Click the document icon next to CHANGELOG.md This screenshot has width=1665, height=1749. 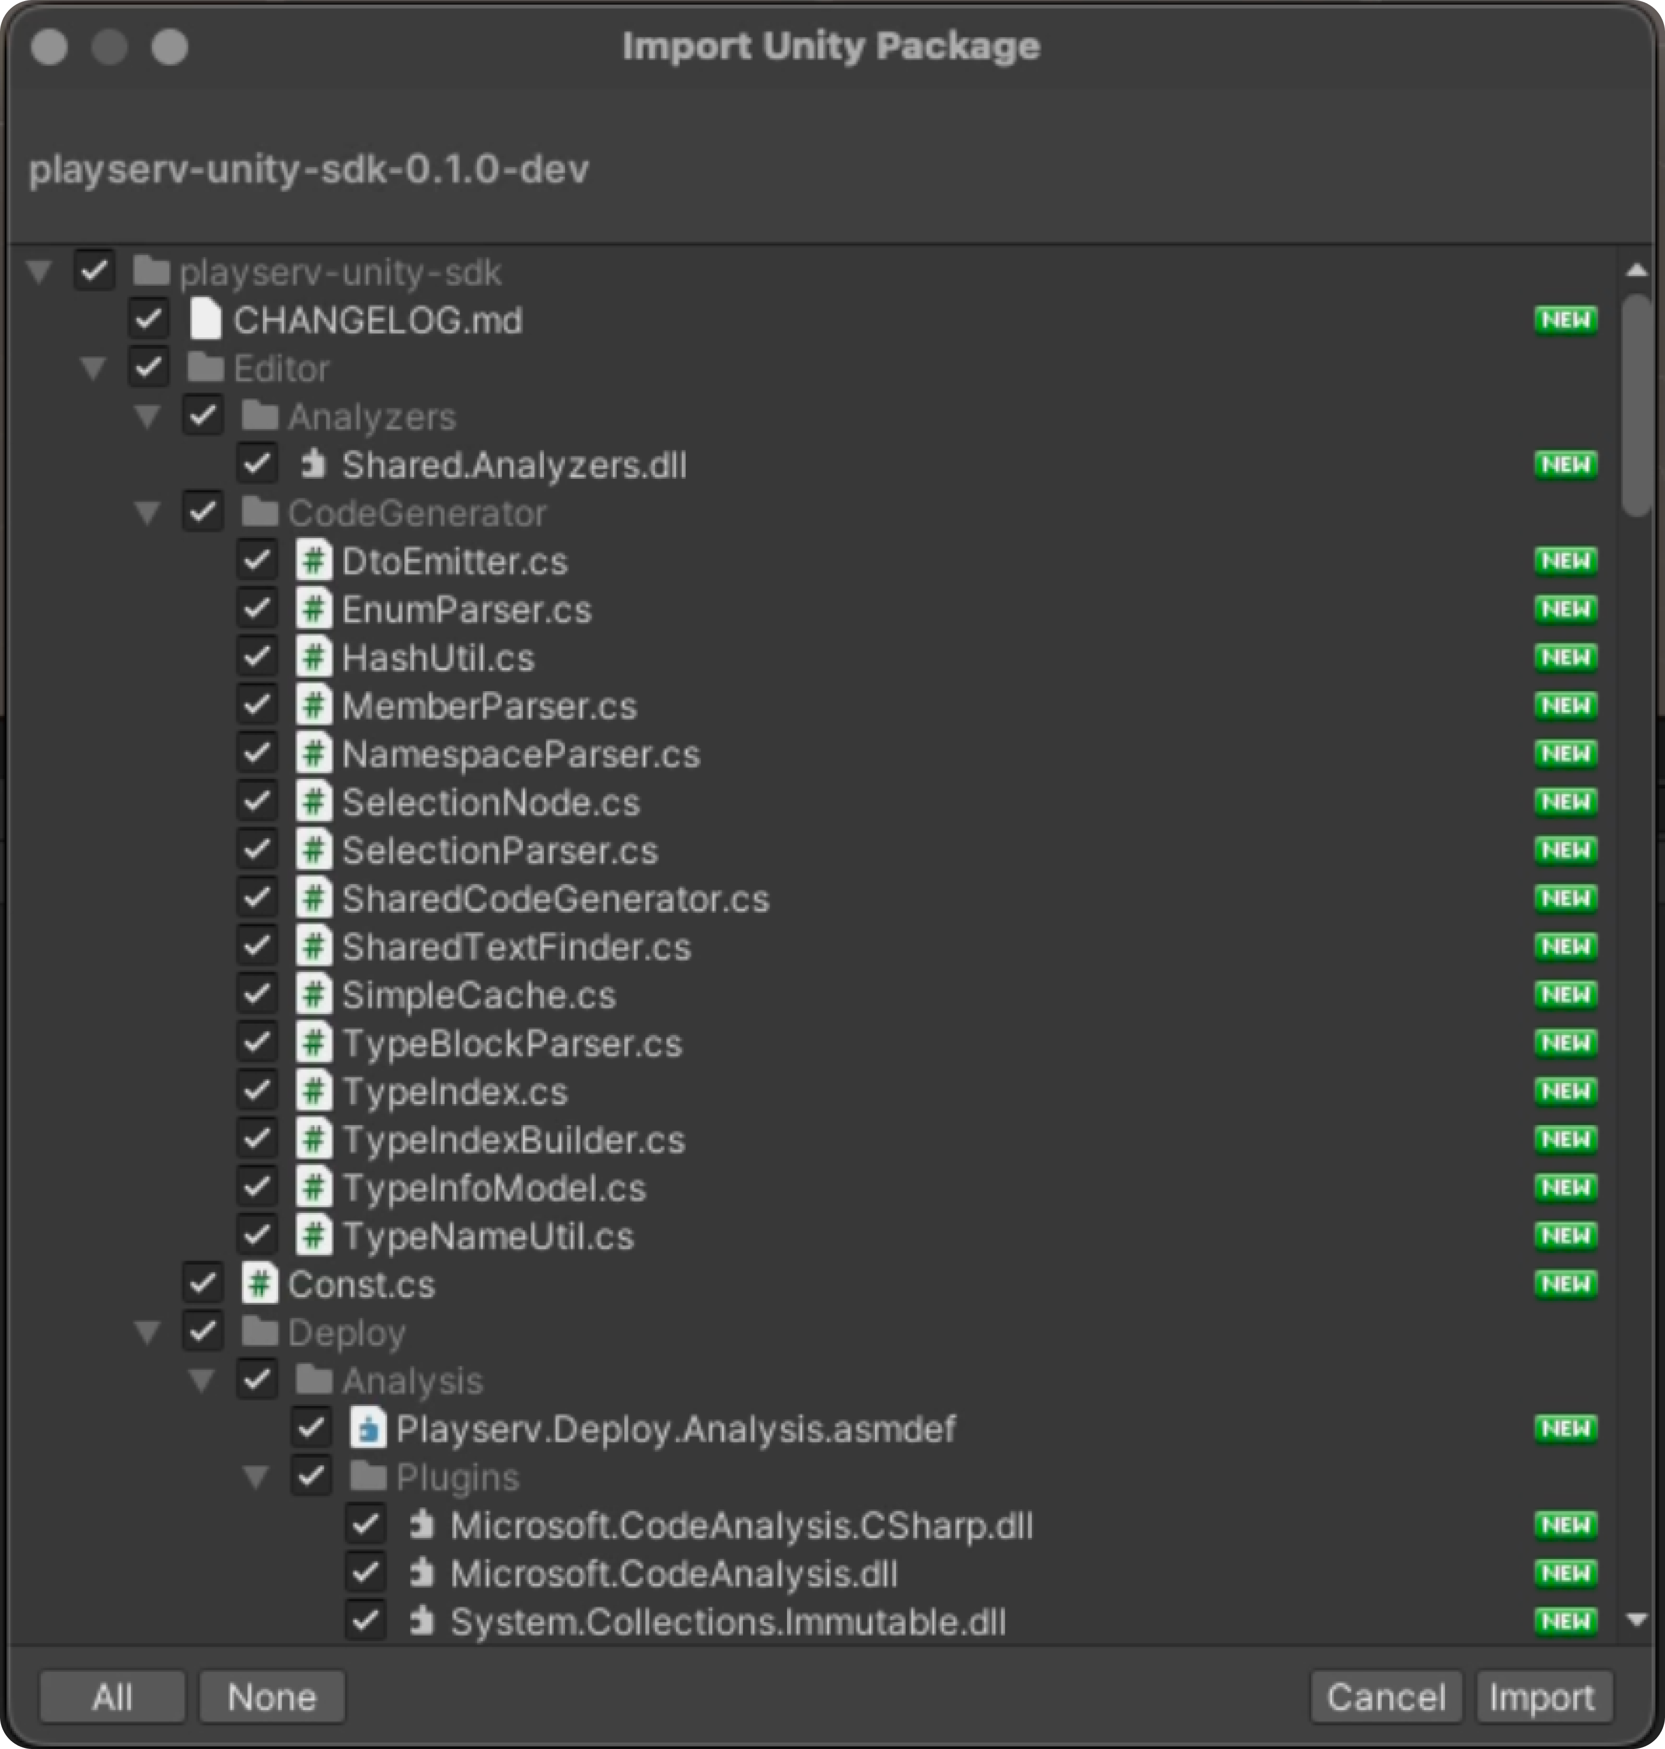pos(206,319)
